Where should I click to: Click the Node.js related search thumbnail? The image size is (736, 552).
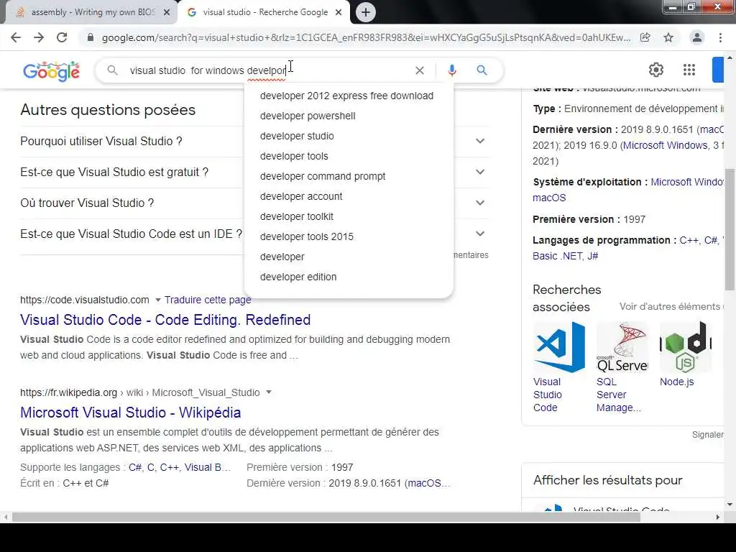point(685,347)
